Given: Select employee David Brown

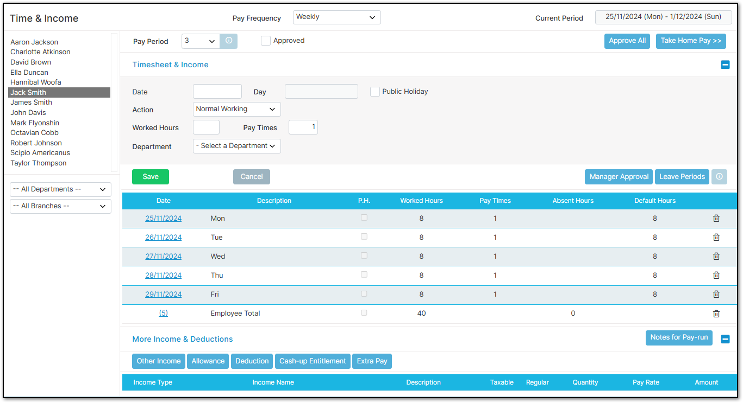Looking at the screenshot, I should [30, 62].
